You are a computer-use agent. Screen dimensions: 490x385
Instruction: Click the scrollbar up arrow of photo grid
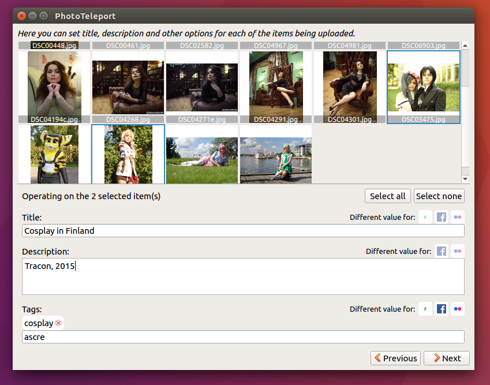tap(465, 46)
